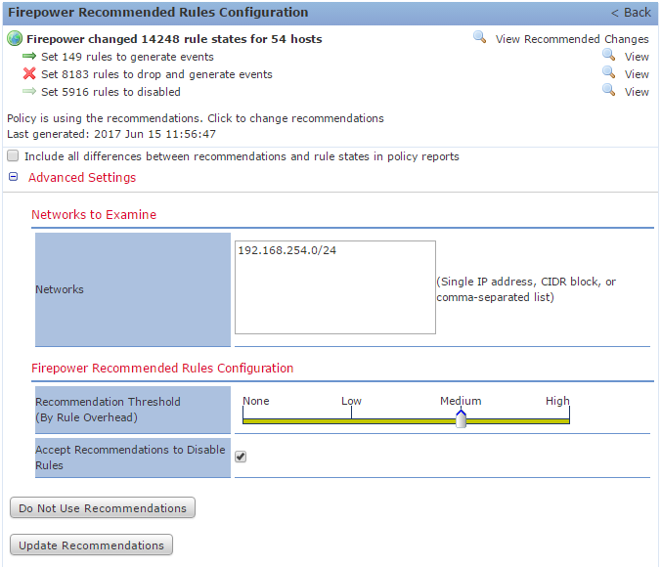Image resolution: width=661 pixels, height=567 pixels.
Task: Click the Recommendation Threshold label
Action: (108, 410)
